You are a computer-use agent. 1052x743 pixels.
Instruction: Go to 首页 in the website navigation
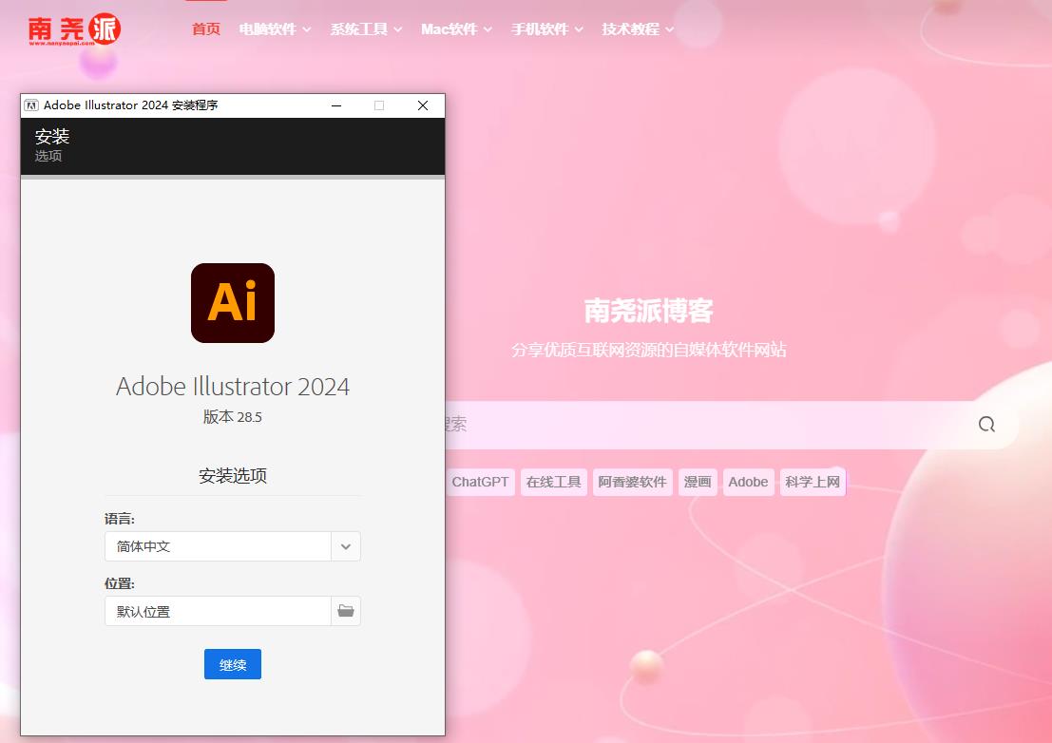[206, 29]
